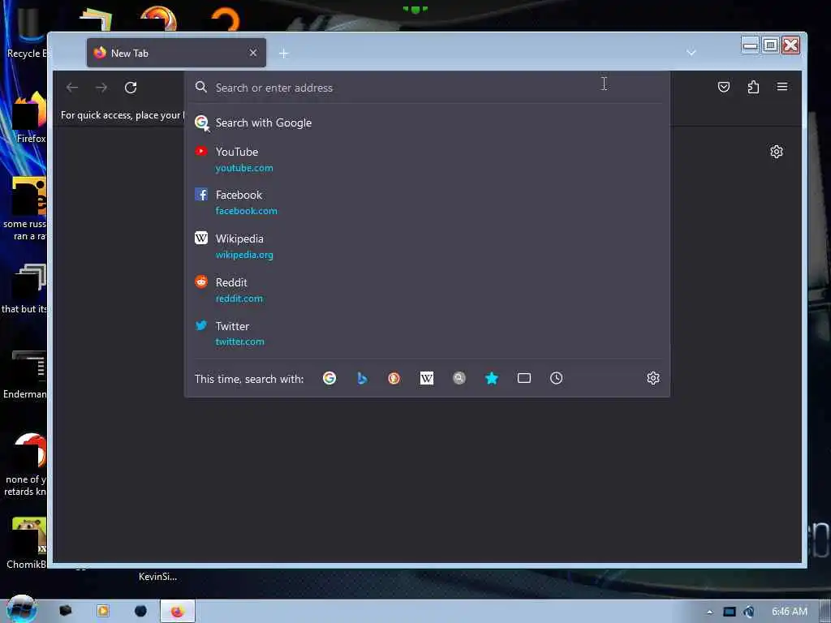Screen dimensions: 831x623
Task: Click the forward arrow in Firefox toolbar
Action: [101, 88]
